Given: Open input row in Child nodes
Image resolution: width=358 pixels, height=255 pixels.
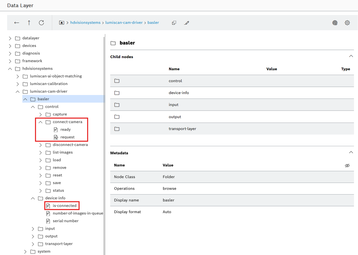Looking at the screenshot, I should tap(232, 105).
